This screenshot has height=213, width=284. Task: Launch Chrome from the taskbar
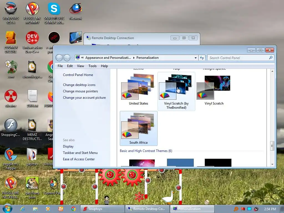[x=73, y=209]
